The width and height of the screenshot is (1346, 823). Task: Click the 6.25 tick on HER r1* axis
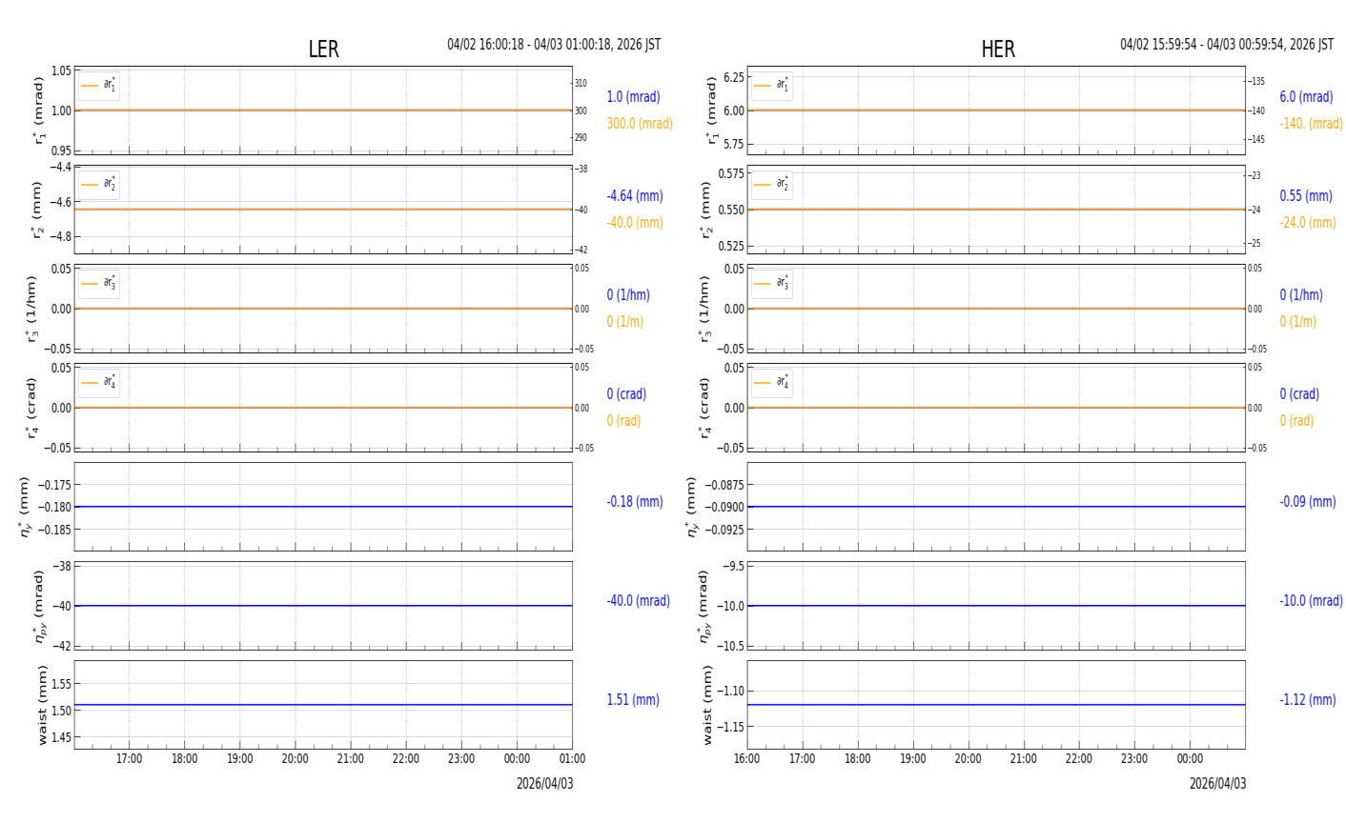click(x=733, y=77)
